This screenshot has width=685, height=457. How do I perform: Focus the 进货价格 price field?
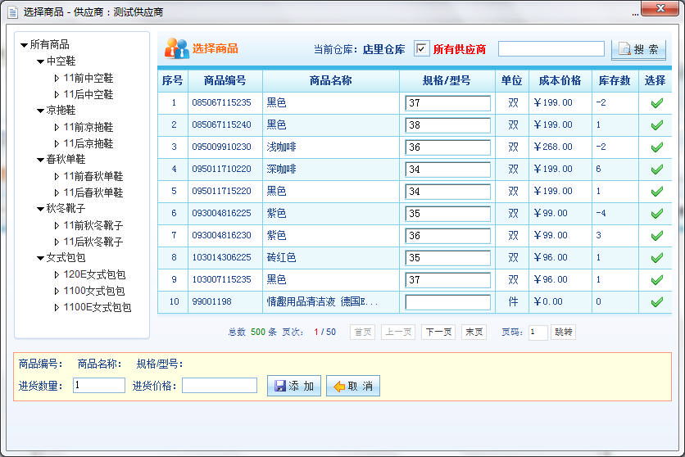coord(219,386)
